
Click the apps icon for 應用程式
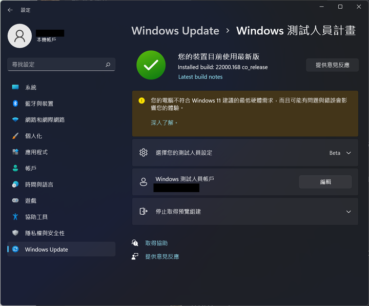click(x=15, y=152)
